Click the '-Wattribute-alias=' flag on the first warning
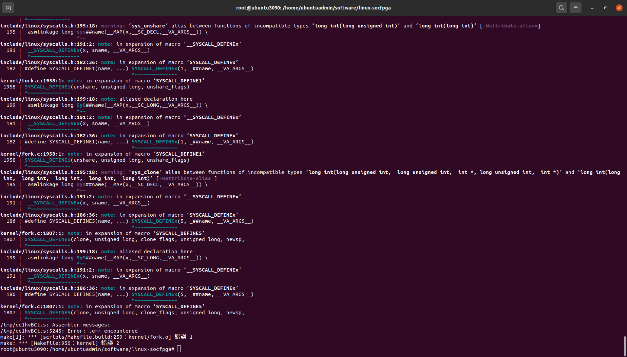 click(x=510, y=26)
